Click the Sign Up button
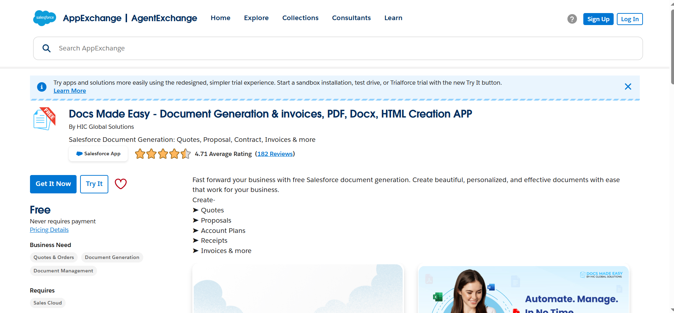The height and width of the screenshot is (313, 674). tap(598, 19)
